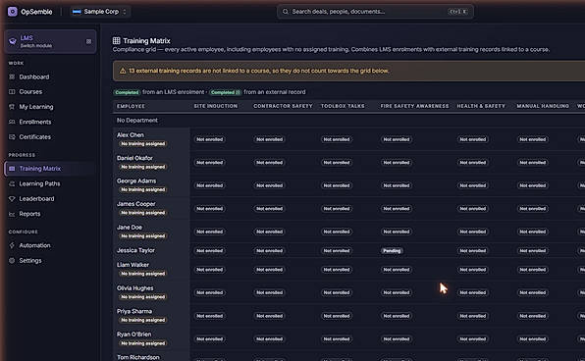Click Jane Doe's Health & Safety Not enrolled badge
Image resolution: width=585 pixels, height=361 pixels.
pos(473,232)
